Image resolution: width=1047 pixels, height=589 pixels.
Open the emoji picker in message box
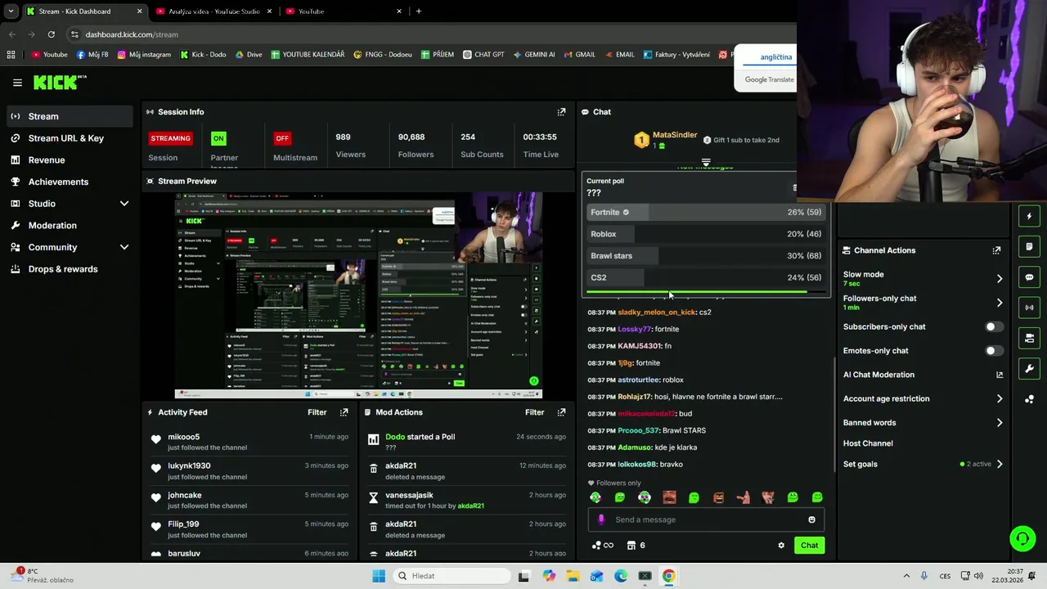[x=811, y=519]
